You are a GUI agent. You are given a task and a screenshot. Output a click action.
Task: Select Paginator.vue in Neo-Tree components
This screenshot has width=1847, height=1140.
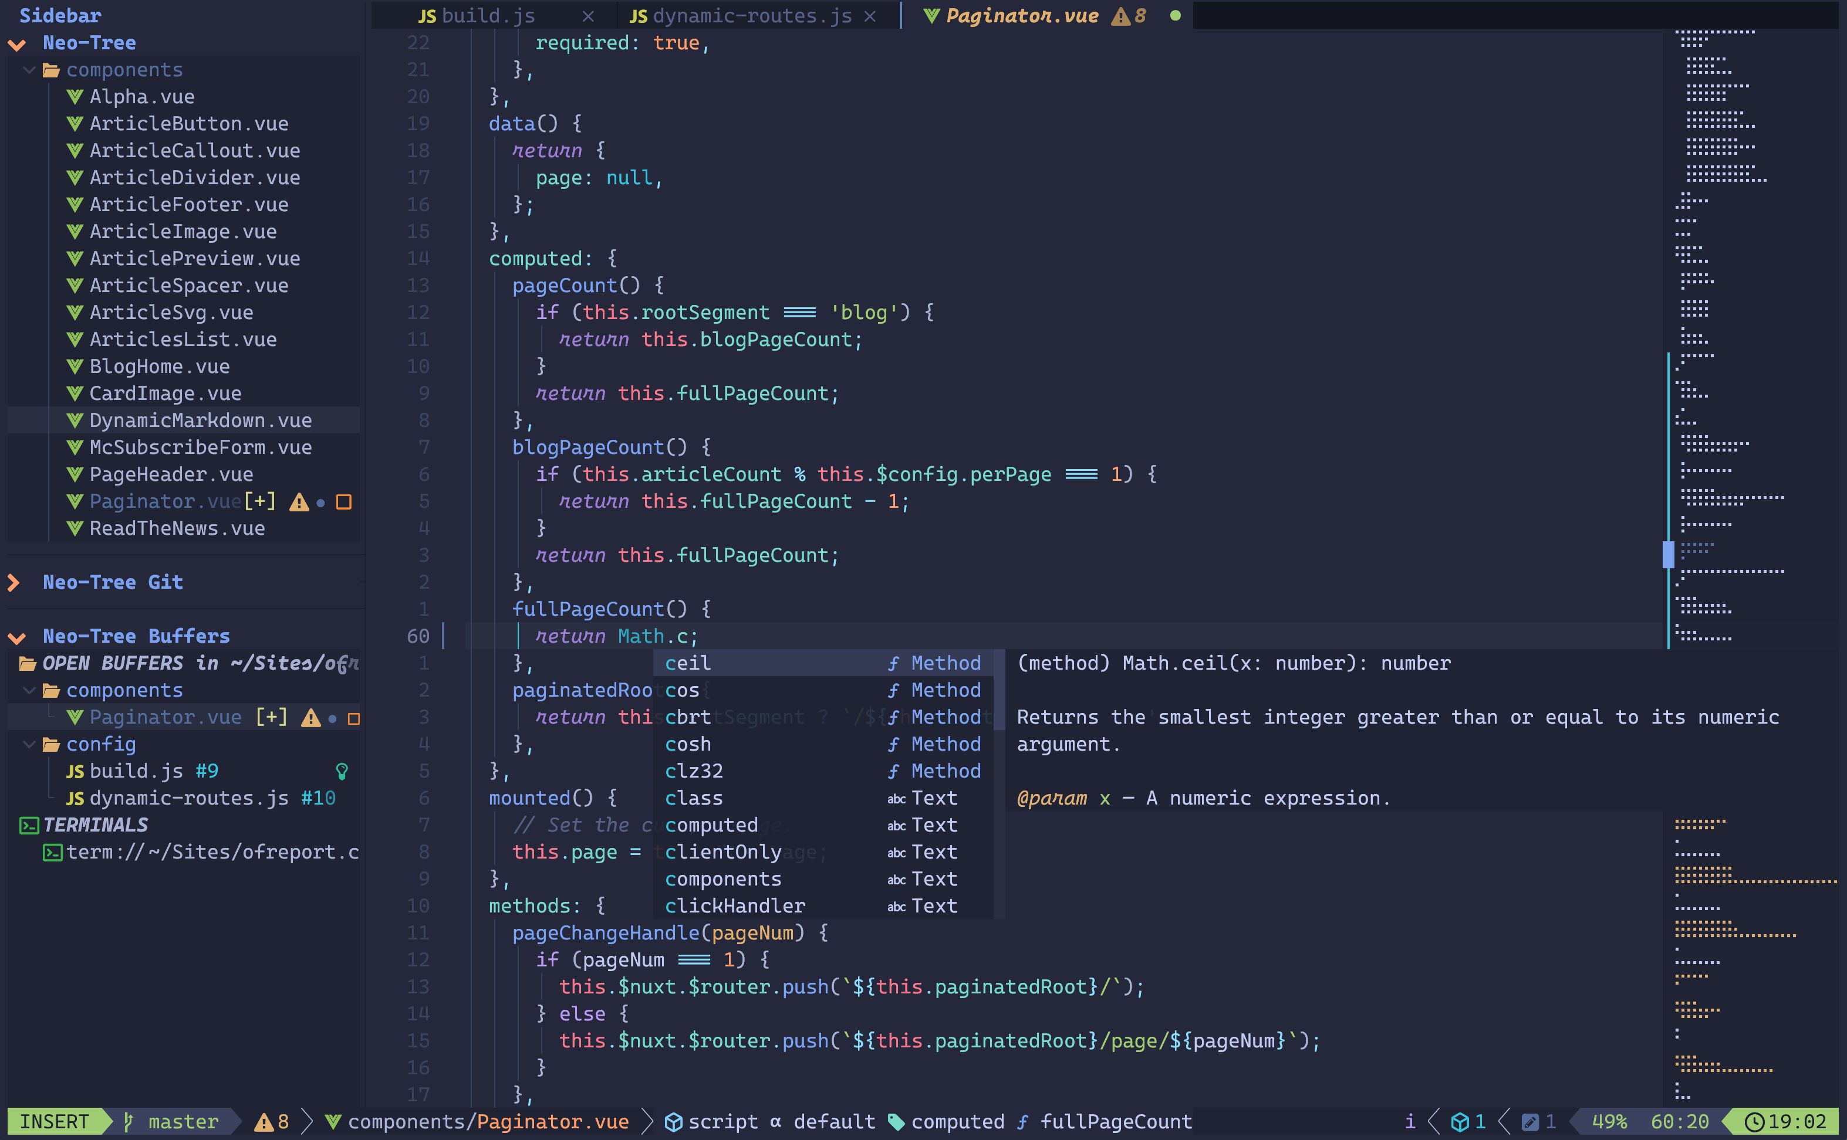(166, 502)
